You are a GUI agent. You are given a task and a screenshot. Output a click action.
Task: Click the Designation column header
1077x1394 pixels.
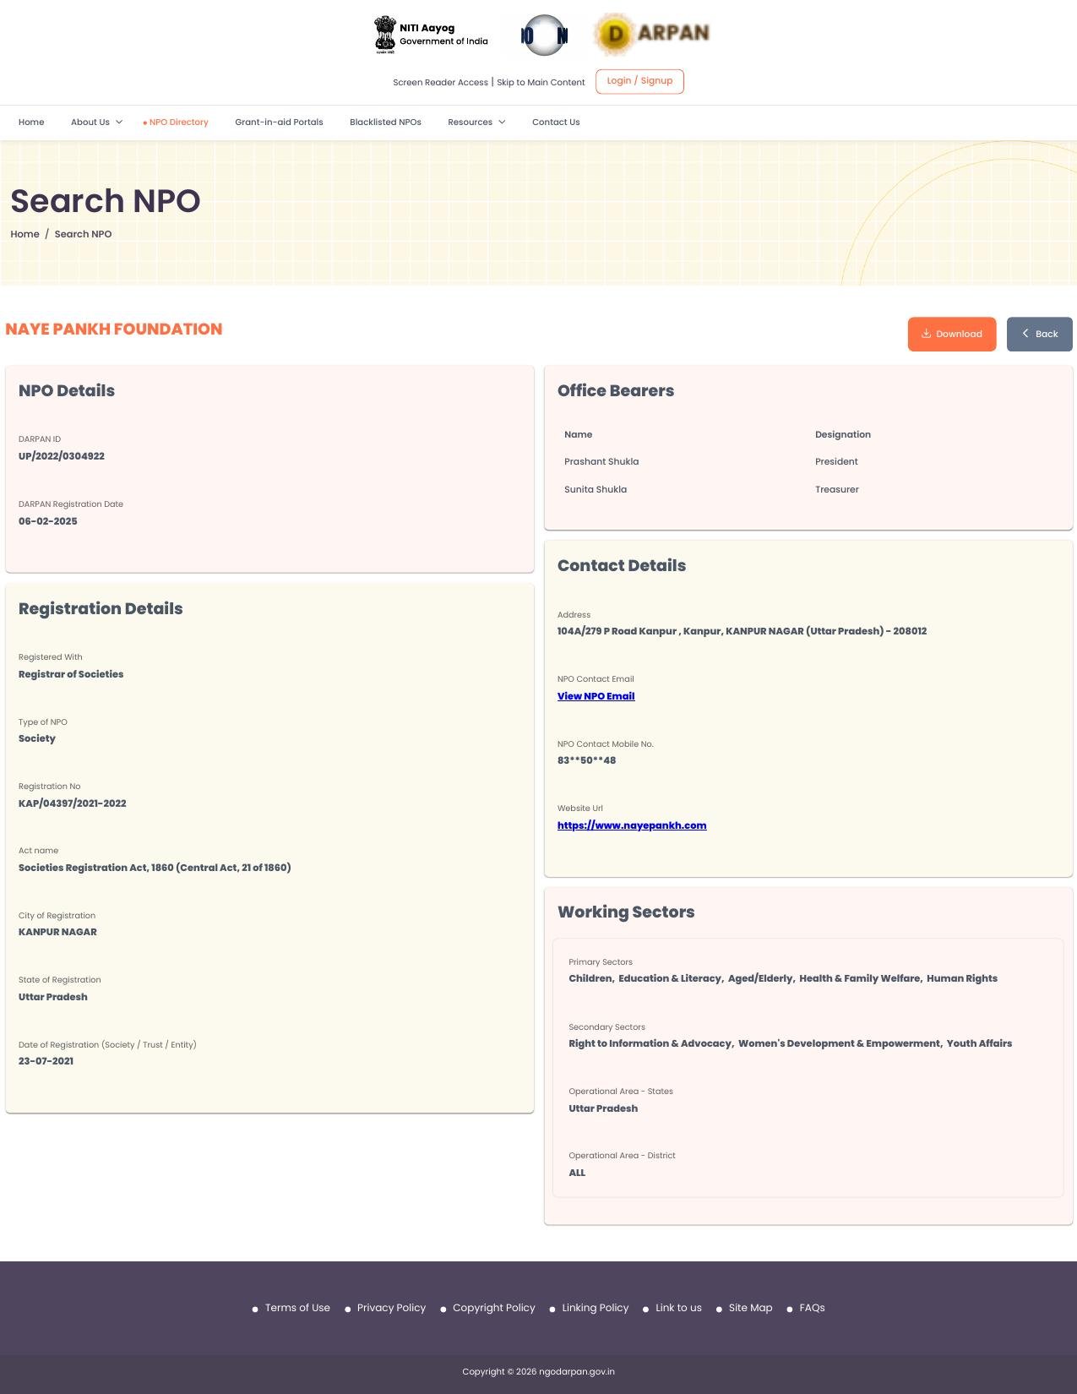(843, 434)
